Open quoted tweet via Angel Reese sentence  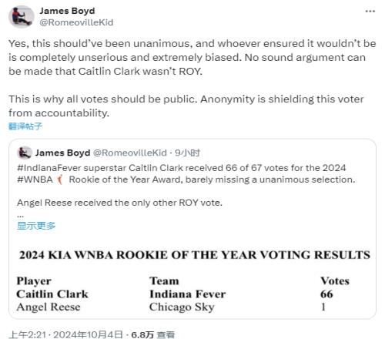click(119, 203)
